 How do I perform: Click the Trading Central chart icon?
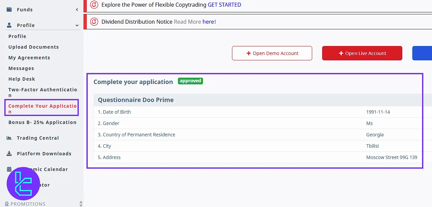coord(9,138)
